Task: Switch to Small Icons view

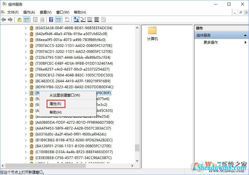Action: [83, 19]
